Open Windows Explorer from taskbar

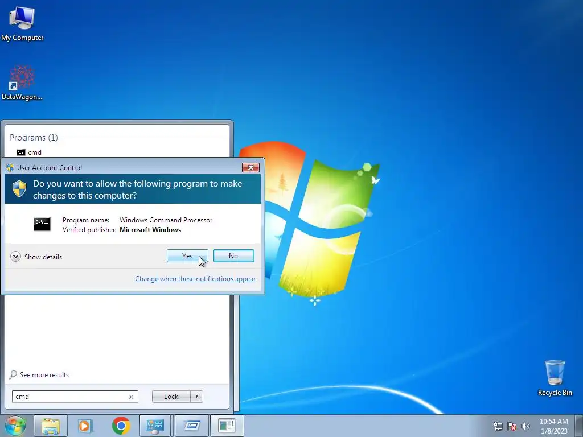coord(51,426)
